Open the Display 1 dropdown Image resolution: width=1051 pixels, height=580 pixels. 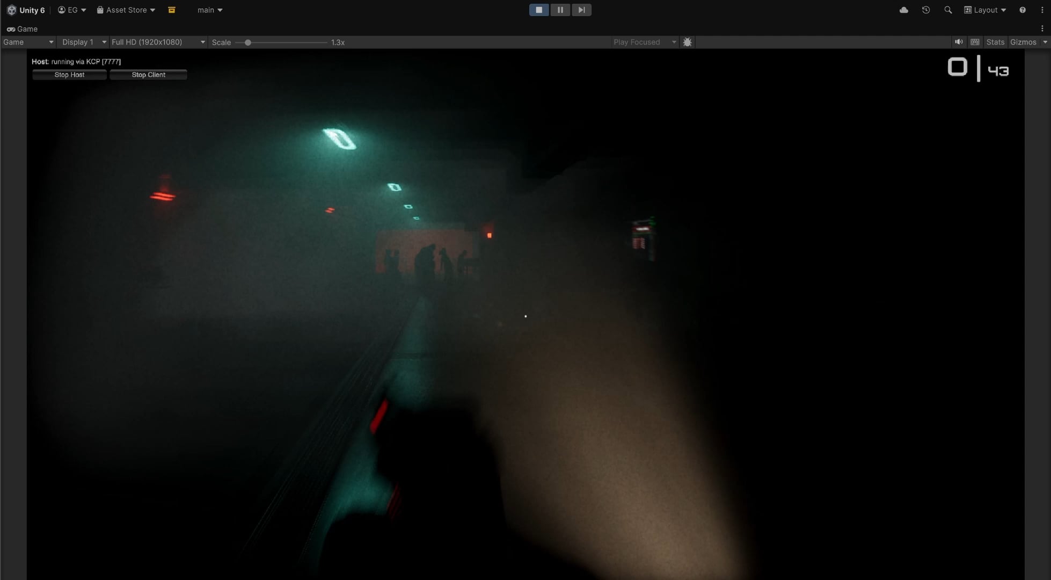click(x=84, y=42)
